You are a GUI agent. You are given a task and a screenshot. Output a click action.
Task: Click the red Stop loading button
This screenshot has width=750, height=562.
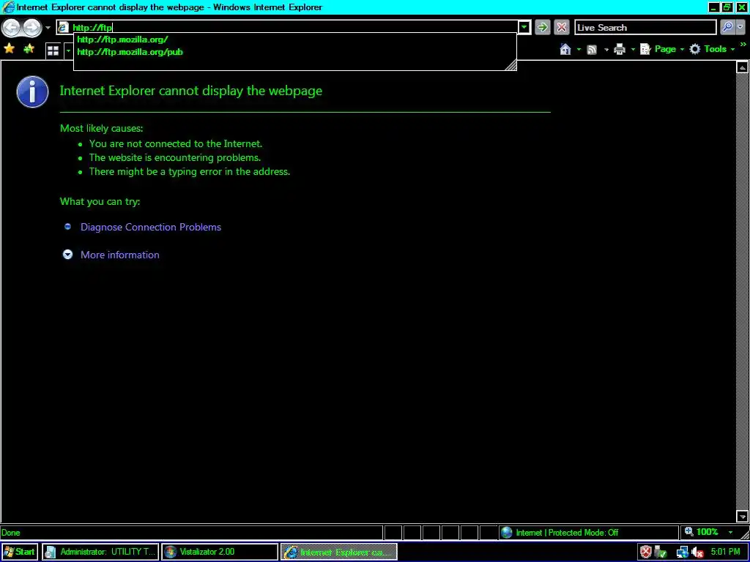562,27
